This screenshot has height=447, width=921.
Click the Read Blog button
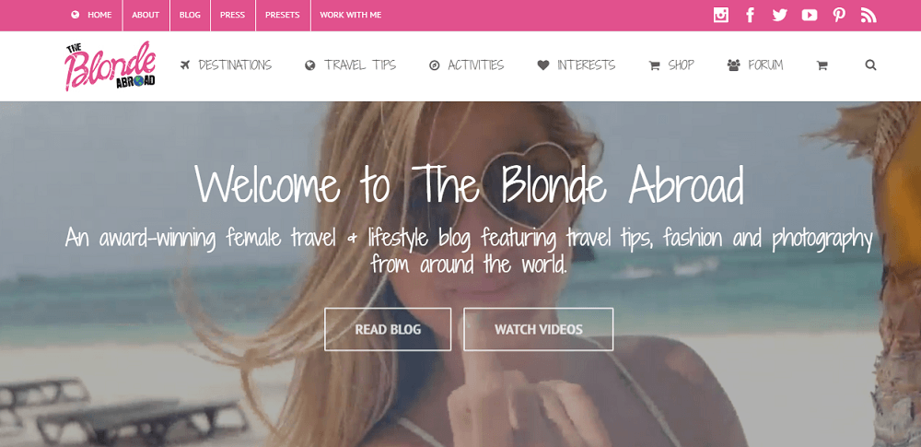(x=388, y=329)
